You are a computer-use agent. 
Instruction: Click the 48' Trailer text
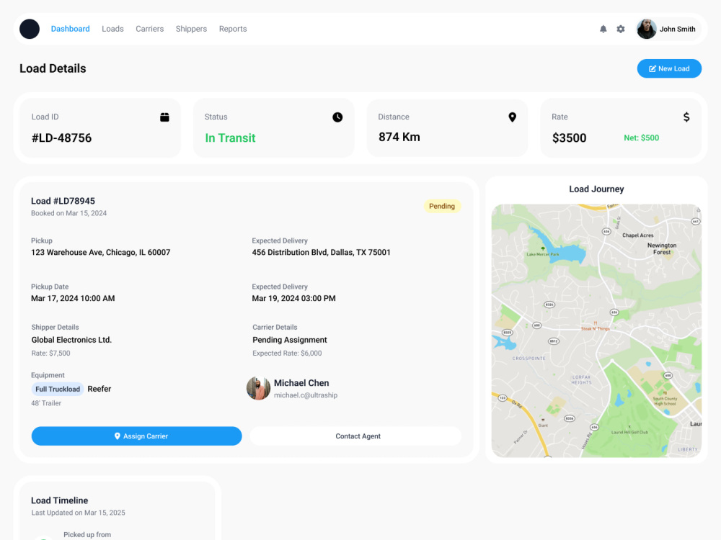tap(46, 403)
